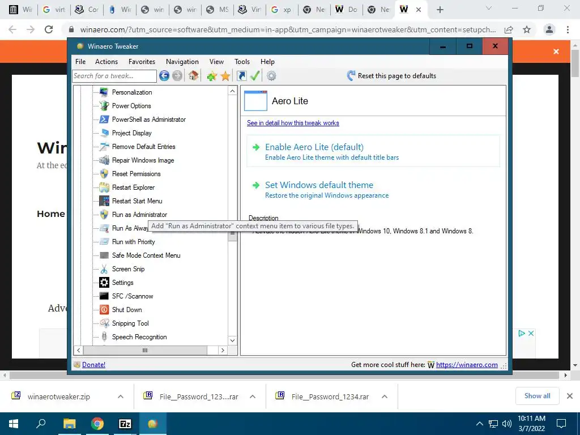Screen dimensions: 580x435
Task: Click the shortcut export icon in Tweaker toolbar
Action: pos(242,76)
